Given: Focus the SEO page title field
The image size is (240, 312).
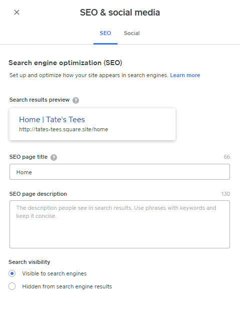Looking at the screenshot, I should pos(119,172).
